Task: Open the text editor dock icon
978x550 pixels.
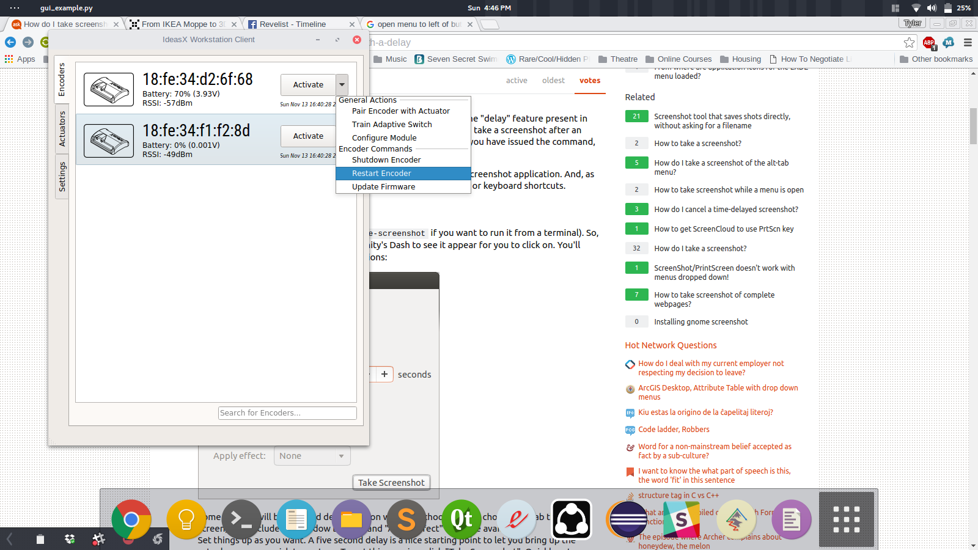Action: 296,519
